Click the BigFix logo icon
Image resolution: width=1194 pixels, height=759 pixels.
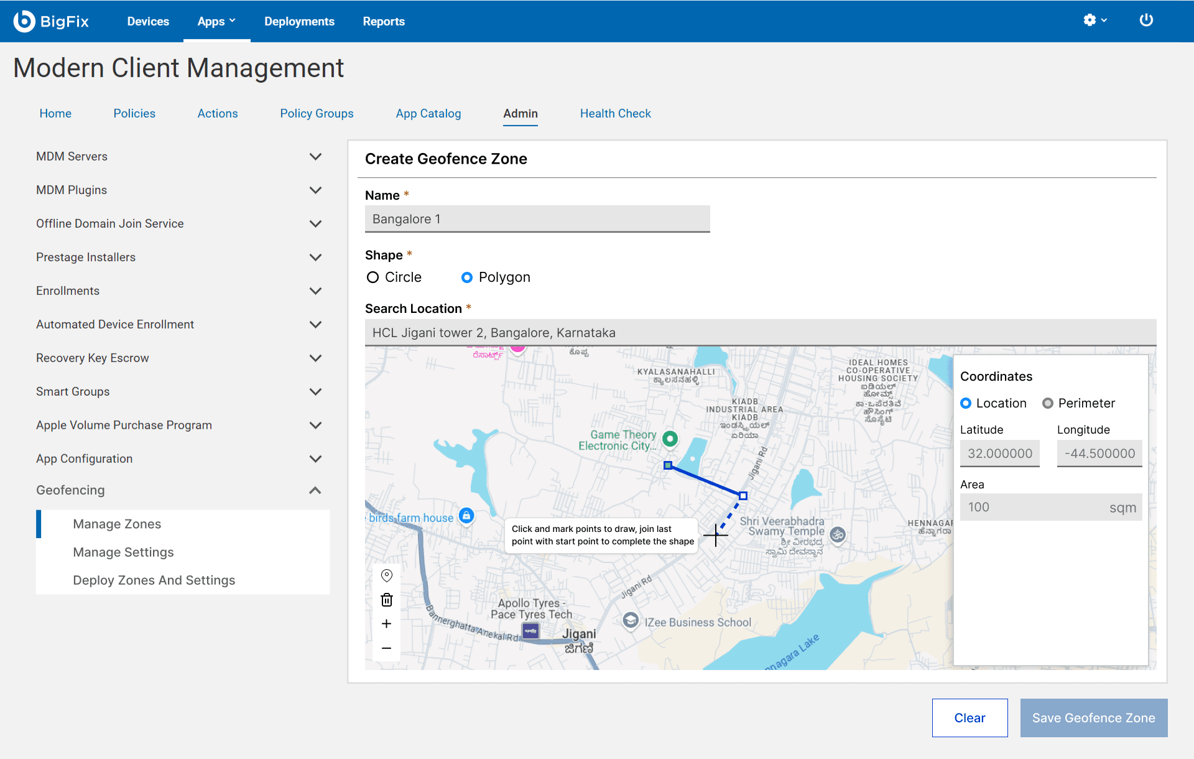(x=24, y=21)
